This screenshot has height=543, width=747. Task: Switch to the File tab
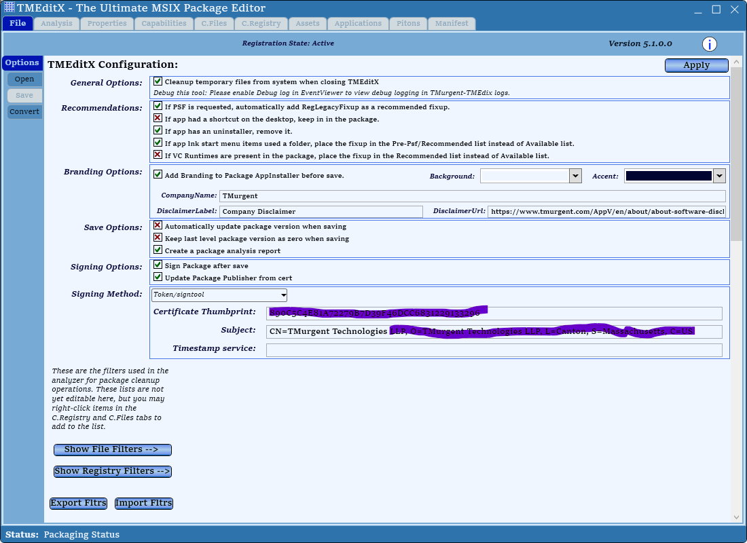(x=18, y=23)
